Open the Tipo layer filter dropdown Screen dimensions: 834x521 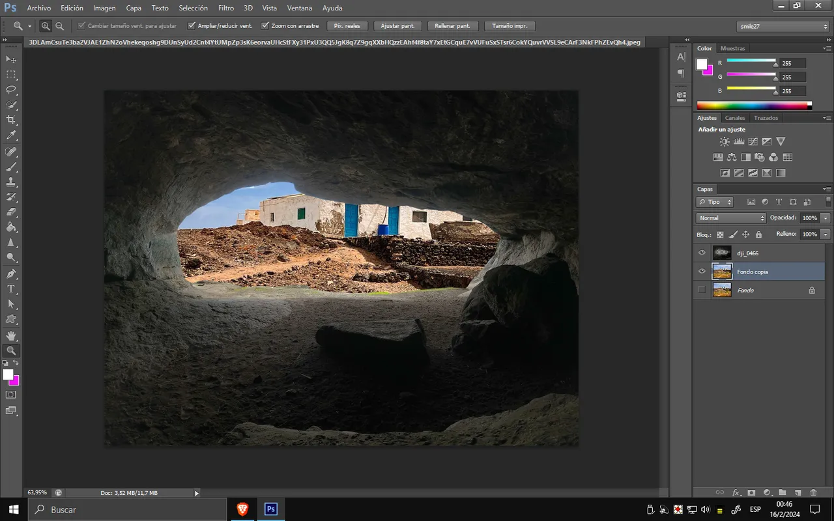(x=715, y=202)
